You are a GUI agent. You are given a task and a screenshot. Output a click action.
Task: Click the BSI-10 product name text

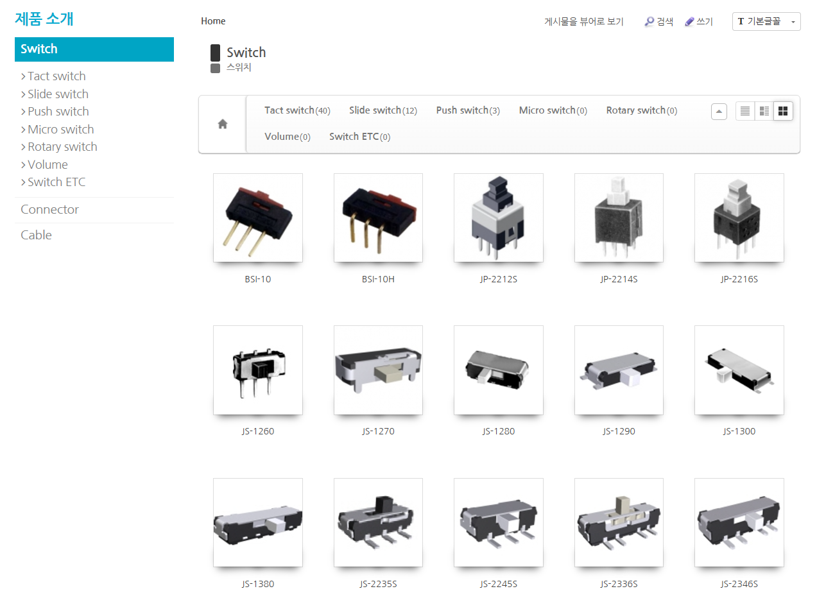(x=258, y=280)
